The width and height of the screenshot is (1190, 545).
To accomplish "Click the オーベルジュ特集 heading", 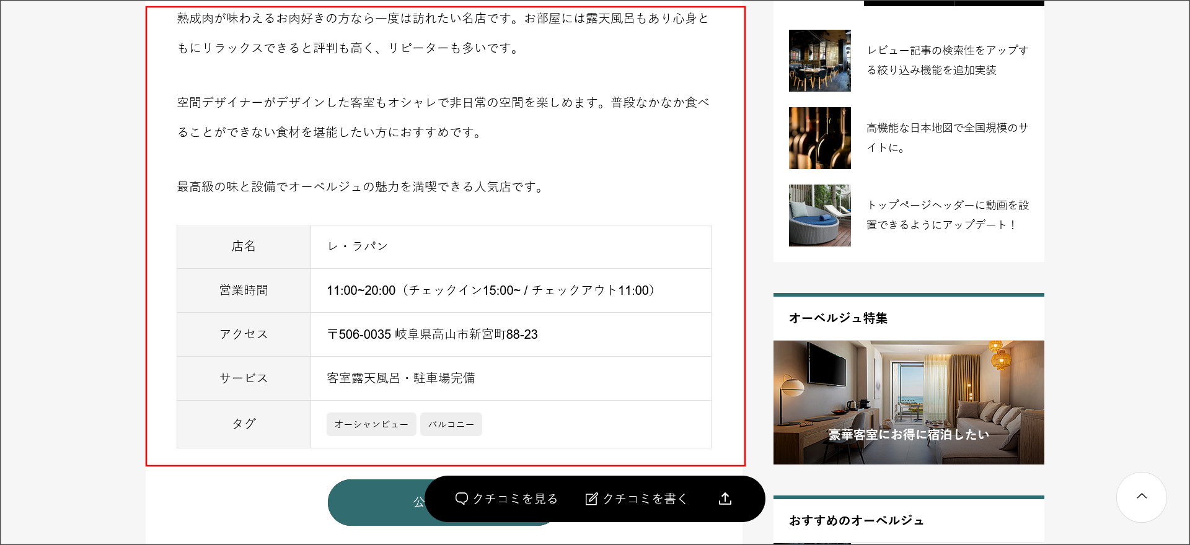I will point(838,318).
